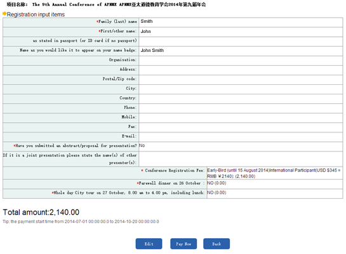Click the orange arrow beside Registration input items
This screenshot has width=346, height=254.
(x=4, y=14)
